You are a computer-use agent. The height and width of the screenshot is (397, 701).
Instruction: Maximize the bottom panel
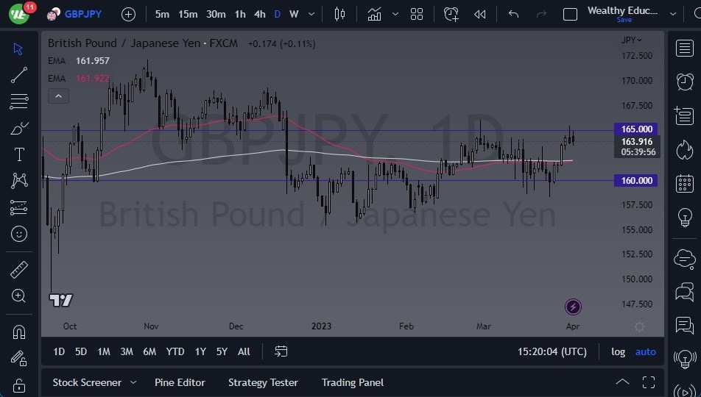tap(649, 382)
